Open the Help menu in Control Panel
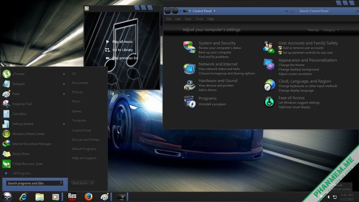Viewport: 359px width, 202px height. coord(211,19)
